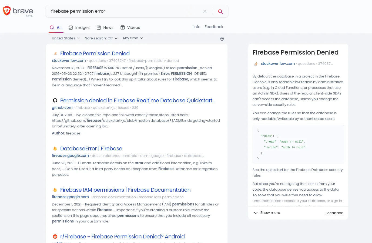Screen dimensions: 372x243
Task: Open the Firebase Permission Denied search result
Action: 95,53
